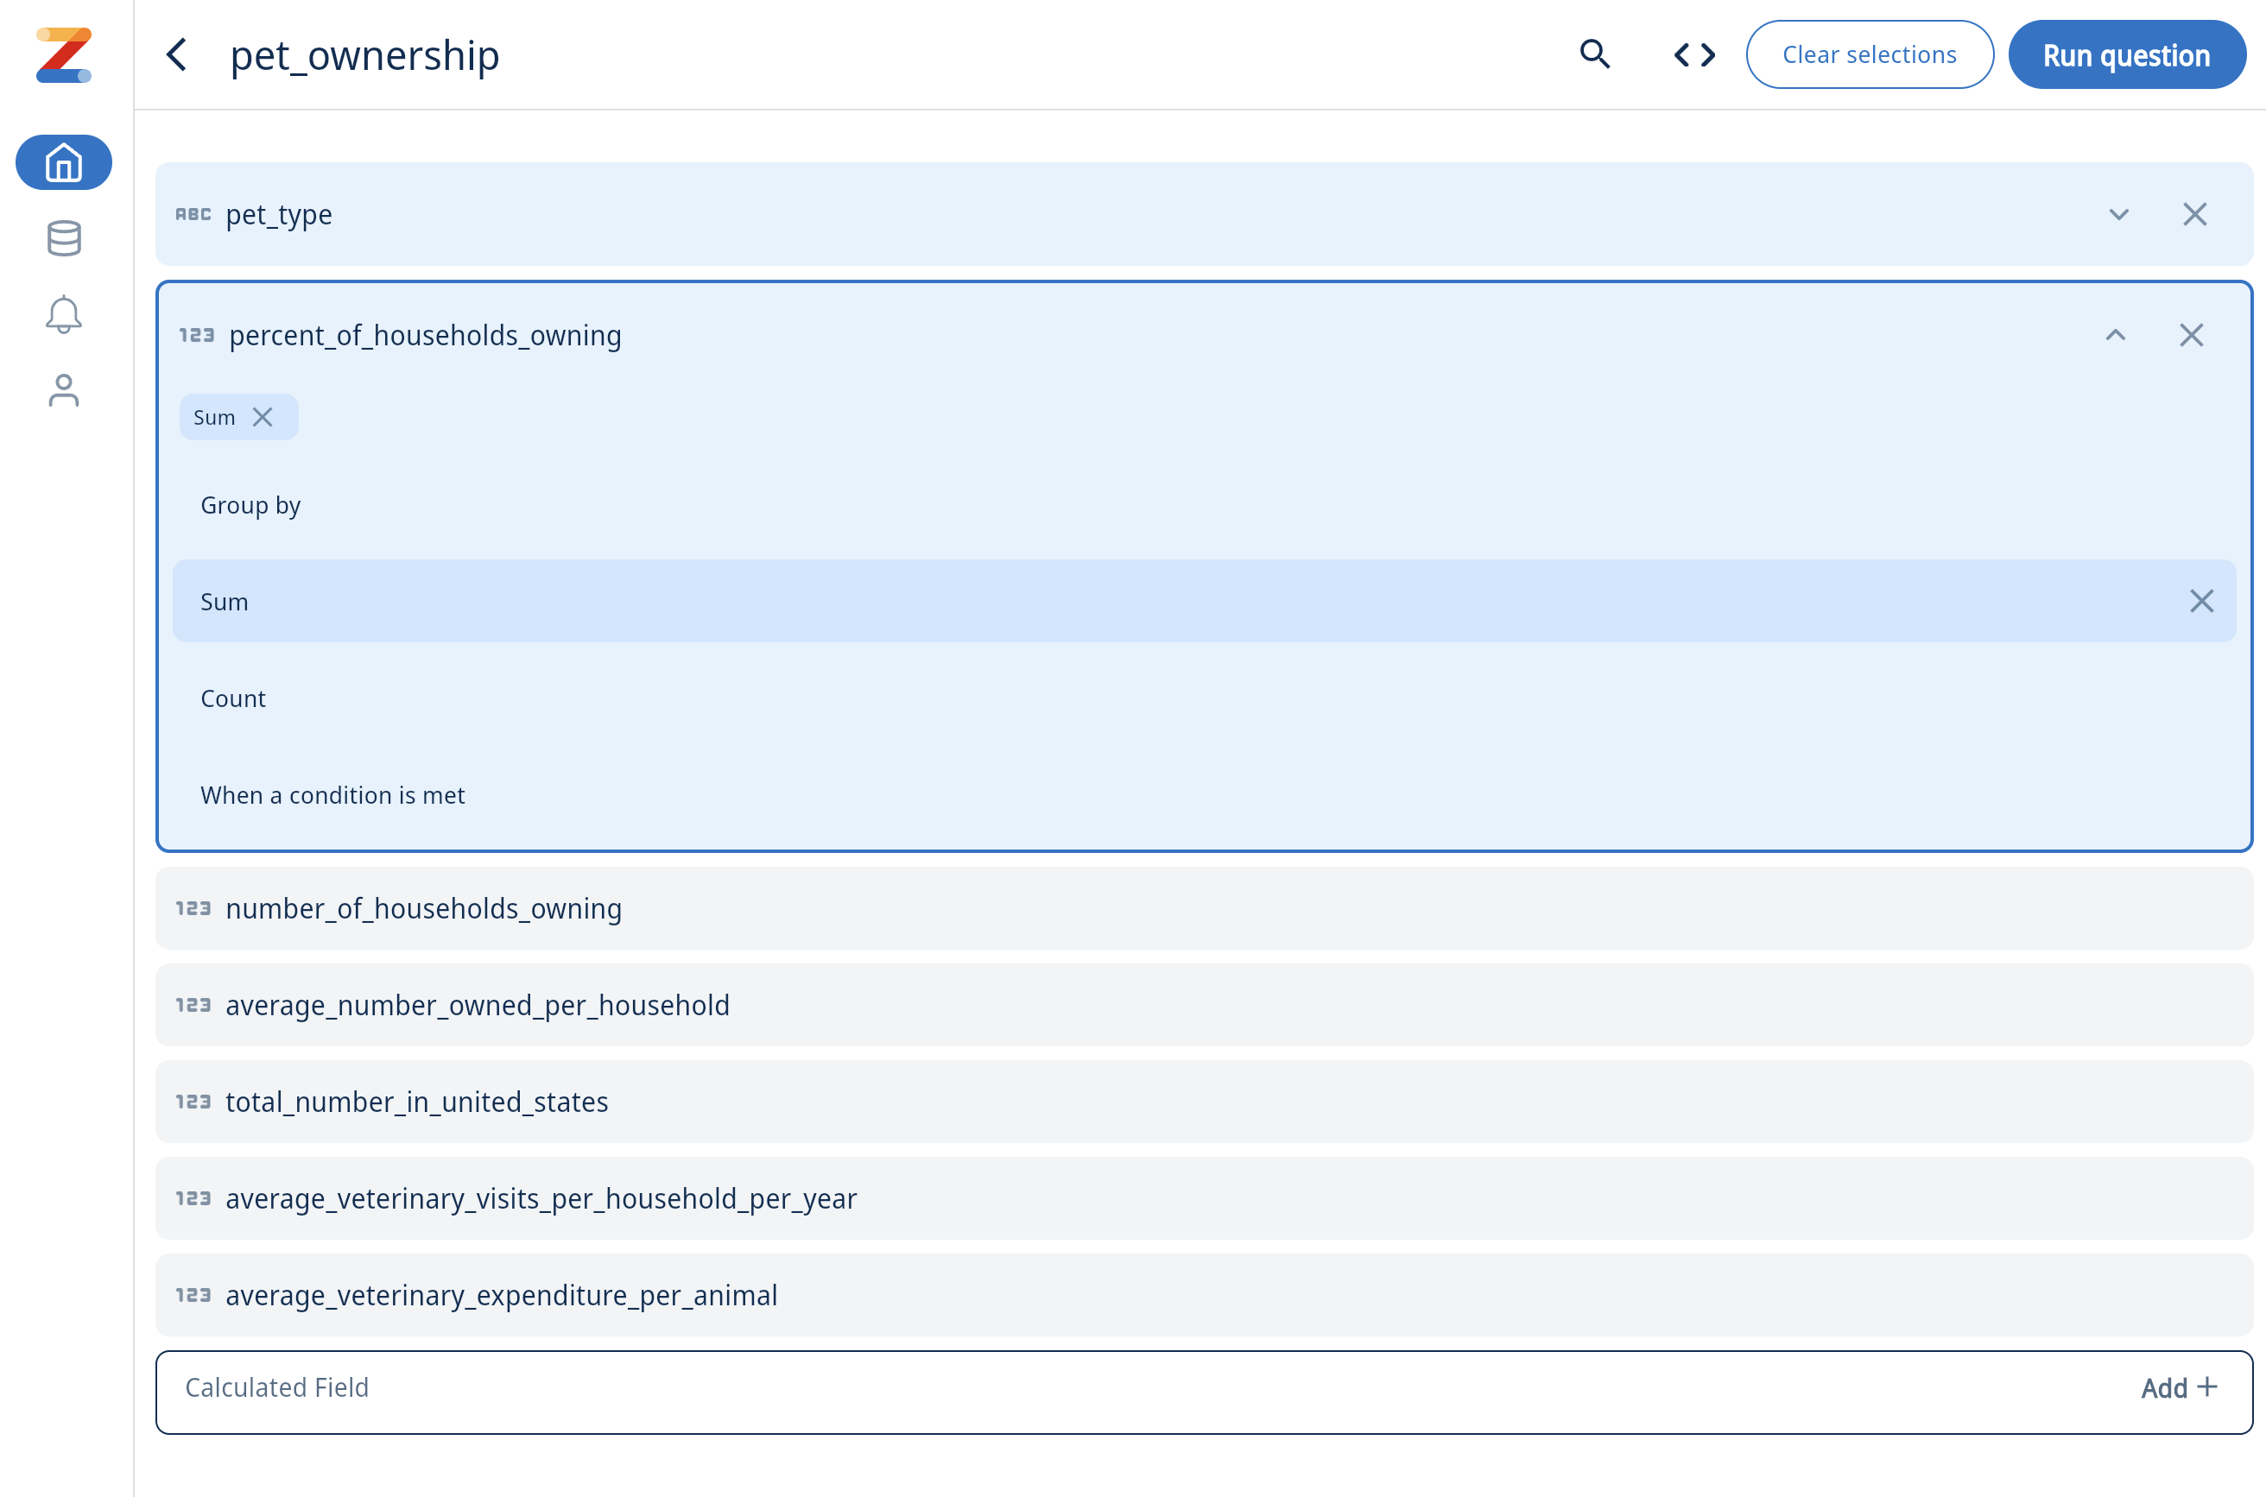
Task: Open notifications via the bell icon
Action: (x=63, y=314)
